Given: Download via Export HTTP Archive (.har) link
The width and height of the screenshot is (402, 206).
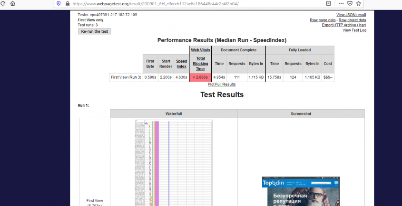Looking at the screenshot, I should click(x=344, y=25).
